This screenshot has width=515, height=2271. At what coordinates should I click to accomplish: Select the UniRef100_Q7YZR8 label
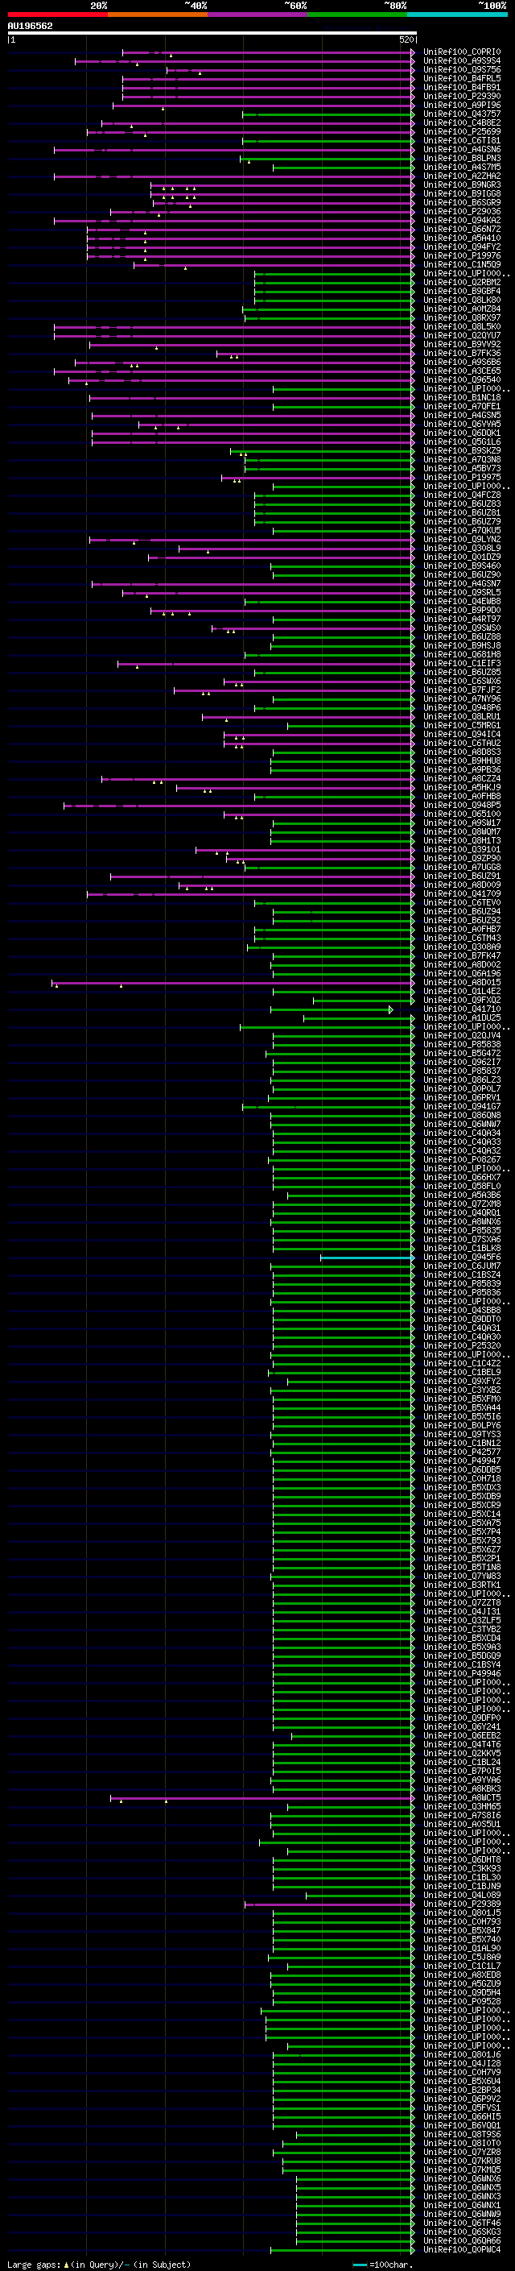[462, 2152]
